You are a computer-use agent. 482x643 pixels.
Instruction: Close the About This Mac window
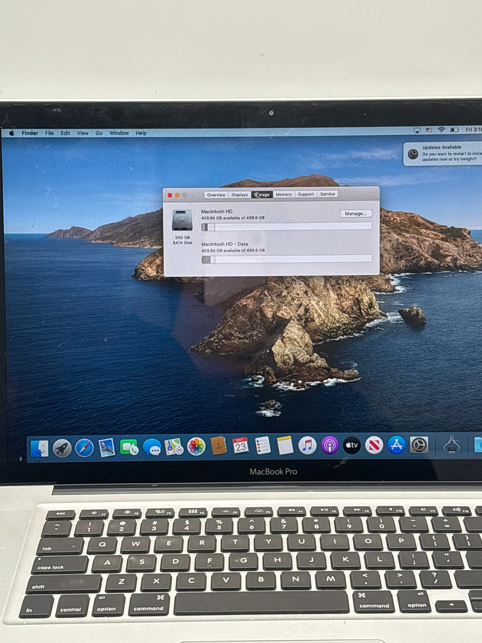pyautogui.click(x=170, y=195)
